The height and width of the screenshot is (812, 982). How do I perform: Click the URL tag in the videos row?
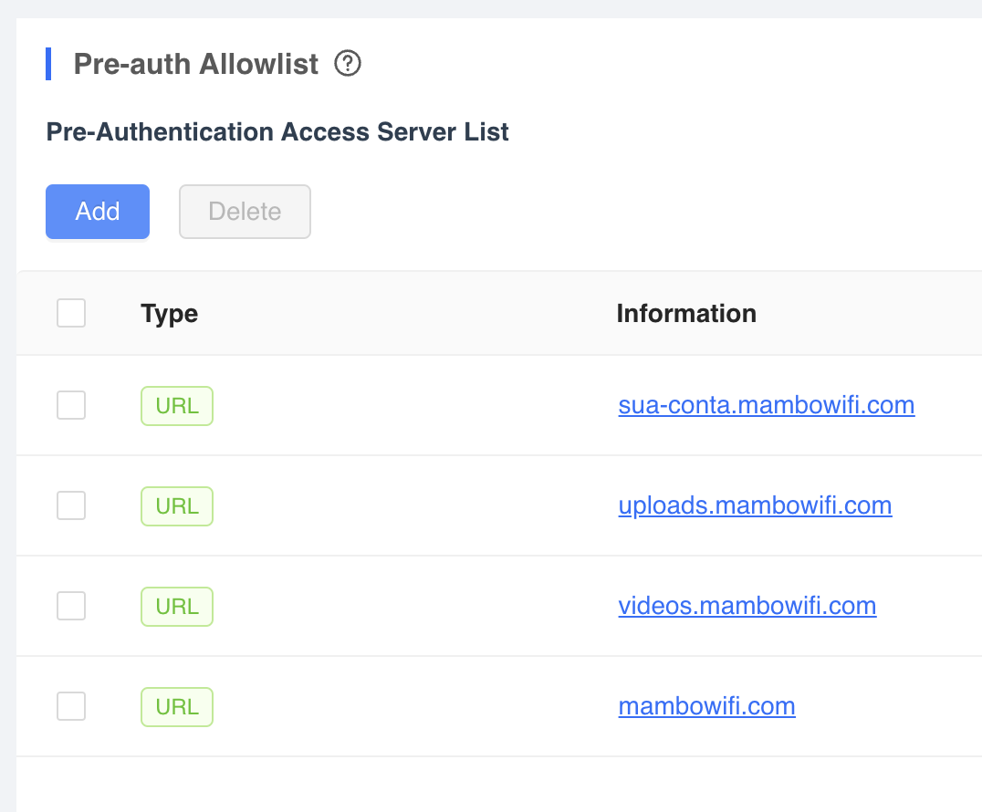177,607
